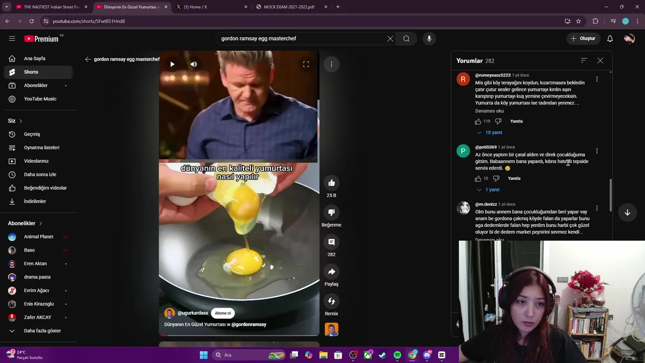Open Ana Sayfa in the sidebar
This screenshot has height=363, width=645.
tap(38, 58)
